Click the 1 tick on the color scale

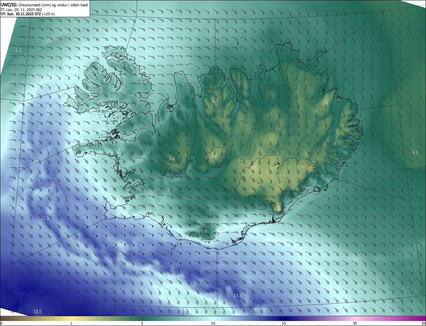click(71, 323)
